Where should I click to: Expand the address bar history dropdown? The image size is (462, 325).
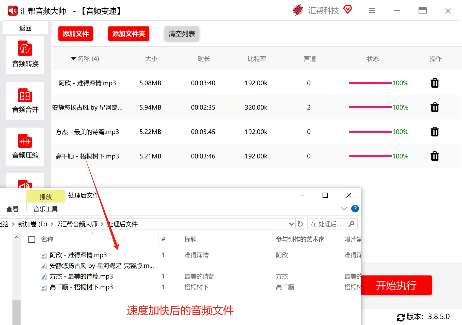coord(291,224)
